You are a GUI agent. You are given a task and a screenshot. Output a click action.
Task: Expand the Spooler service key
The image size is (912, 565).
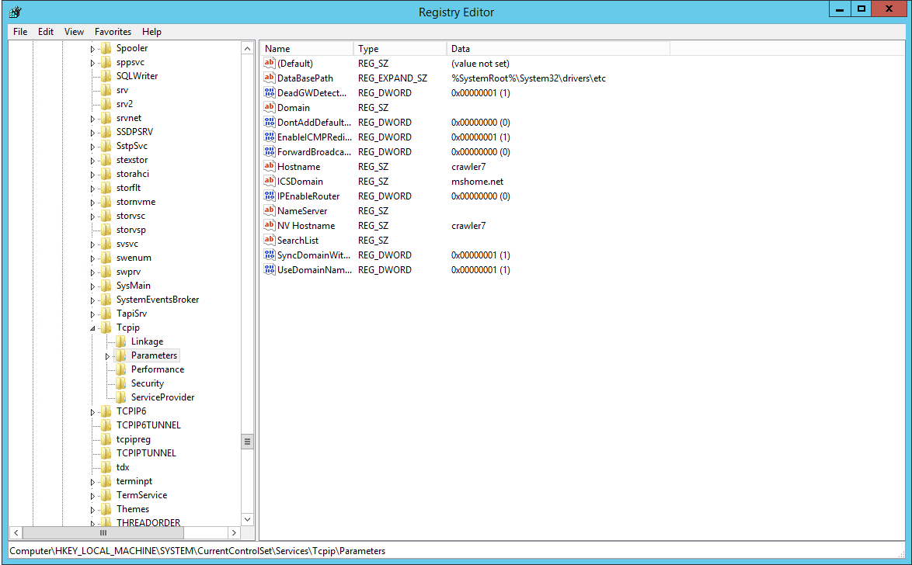[x=92, y=49]
